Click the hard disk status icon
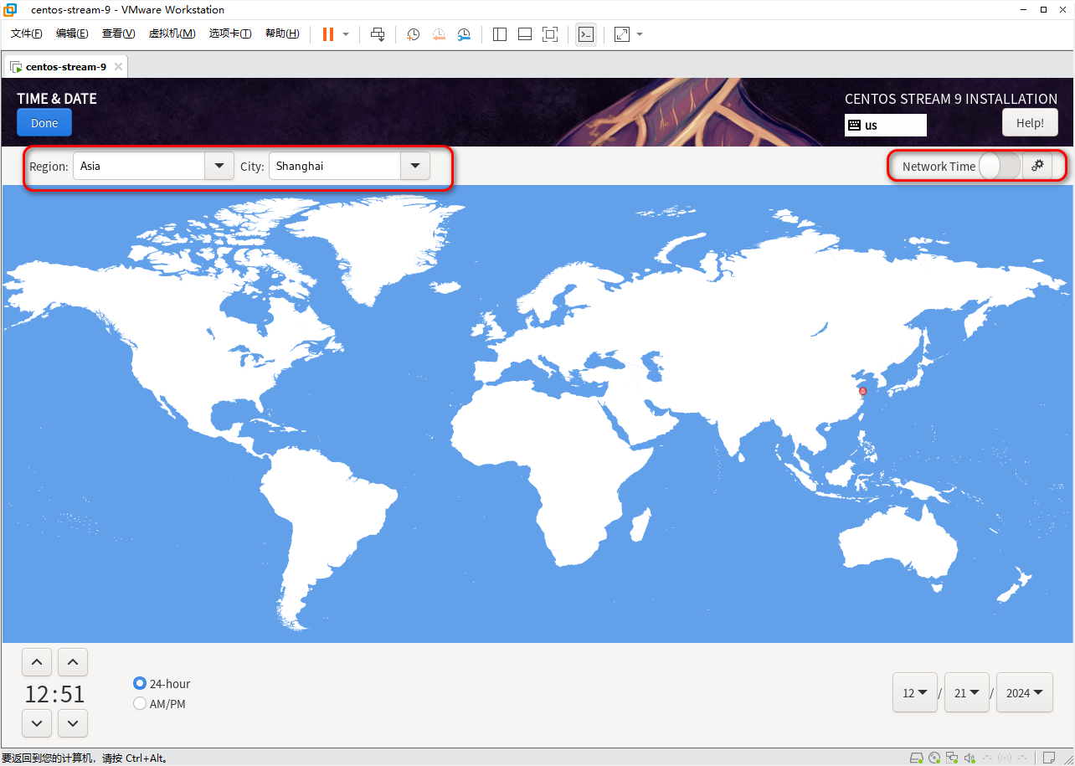The image size is (1075, 766). 917,758
